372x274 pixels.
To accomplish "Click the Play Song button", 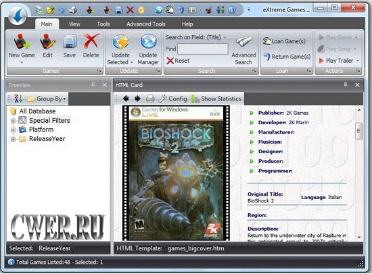I will (334, 49).
